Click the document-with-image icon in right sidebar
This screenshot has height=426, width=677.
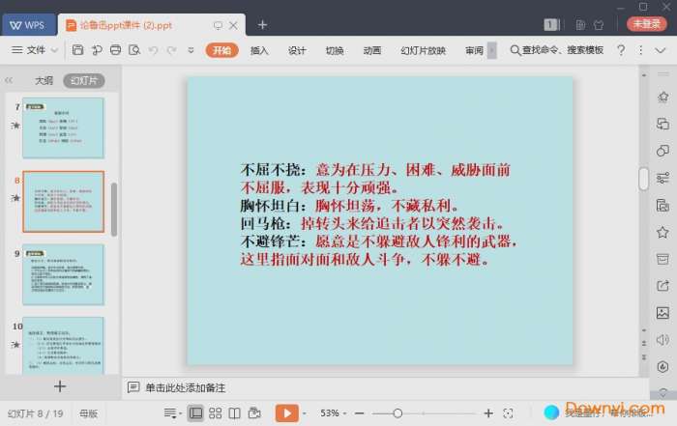click(x=662, y=205)
